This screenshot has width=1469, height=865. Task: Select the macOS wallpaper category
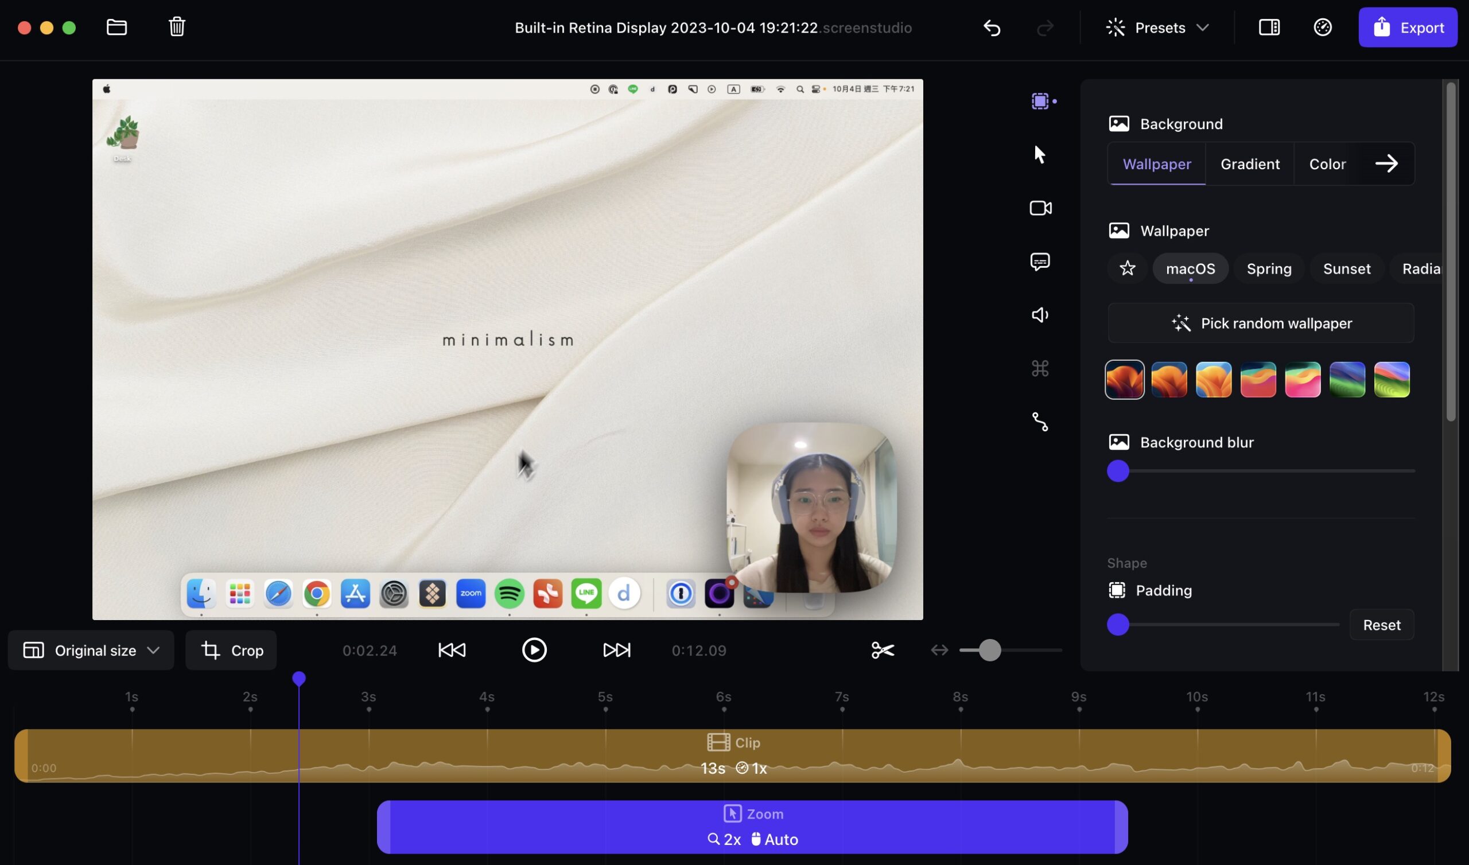1190,268
